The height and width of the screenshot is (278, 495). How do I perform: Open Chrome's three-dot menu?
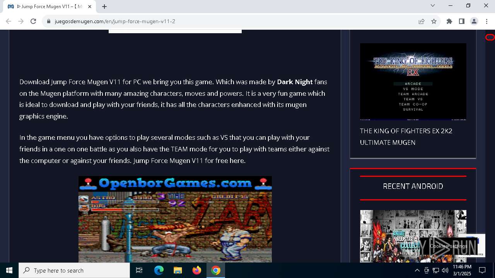coord(486,21)
